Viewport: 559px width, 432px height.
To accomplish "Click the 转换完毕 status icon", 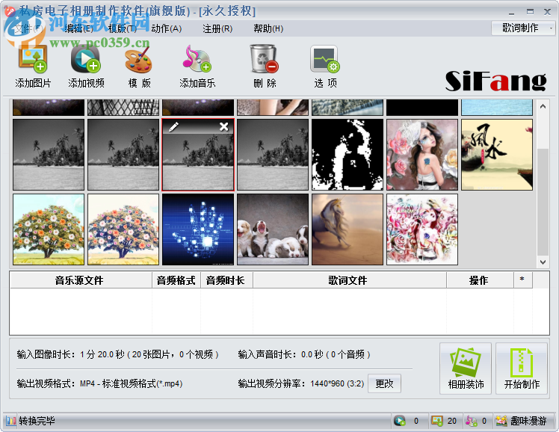I will [10, 421].
